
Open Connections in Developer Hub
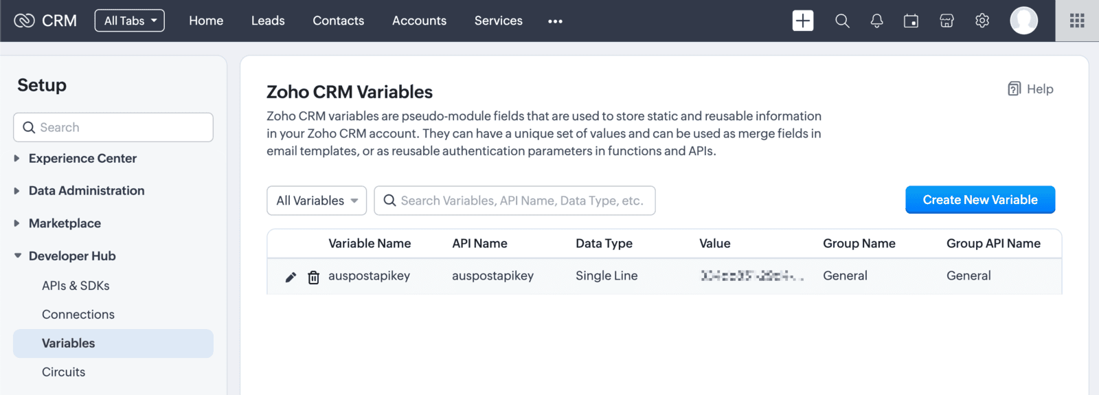point(78,314)
